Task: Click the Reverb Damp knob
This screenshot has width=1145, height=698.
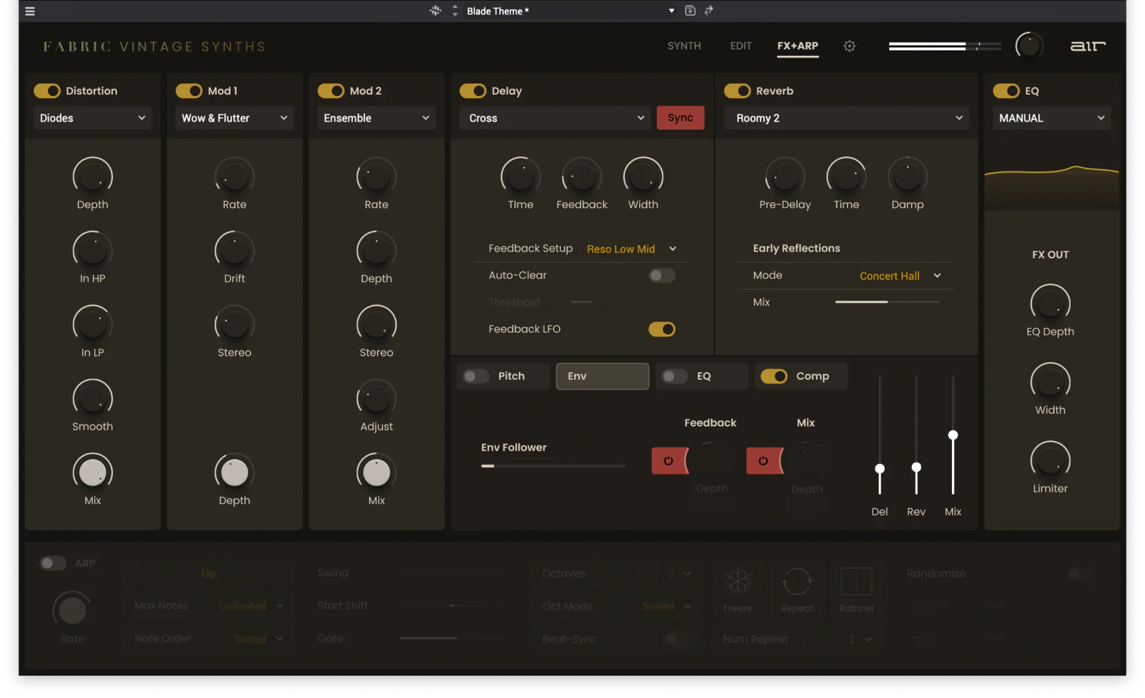Action: pos(908,177)
